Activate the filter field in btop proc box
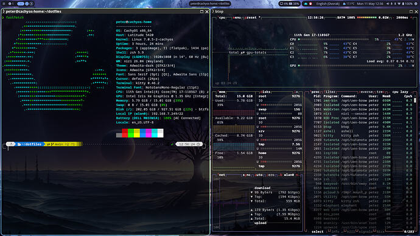 (x=330, y=92)
